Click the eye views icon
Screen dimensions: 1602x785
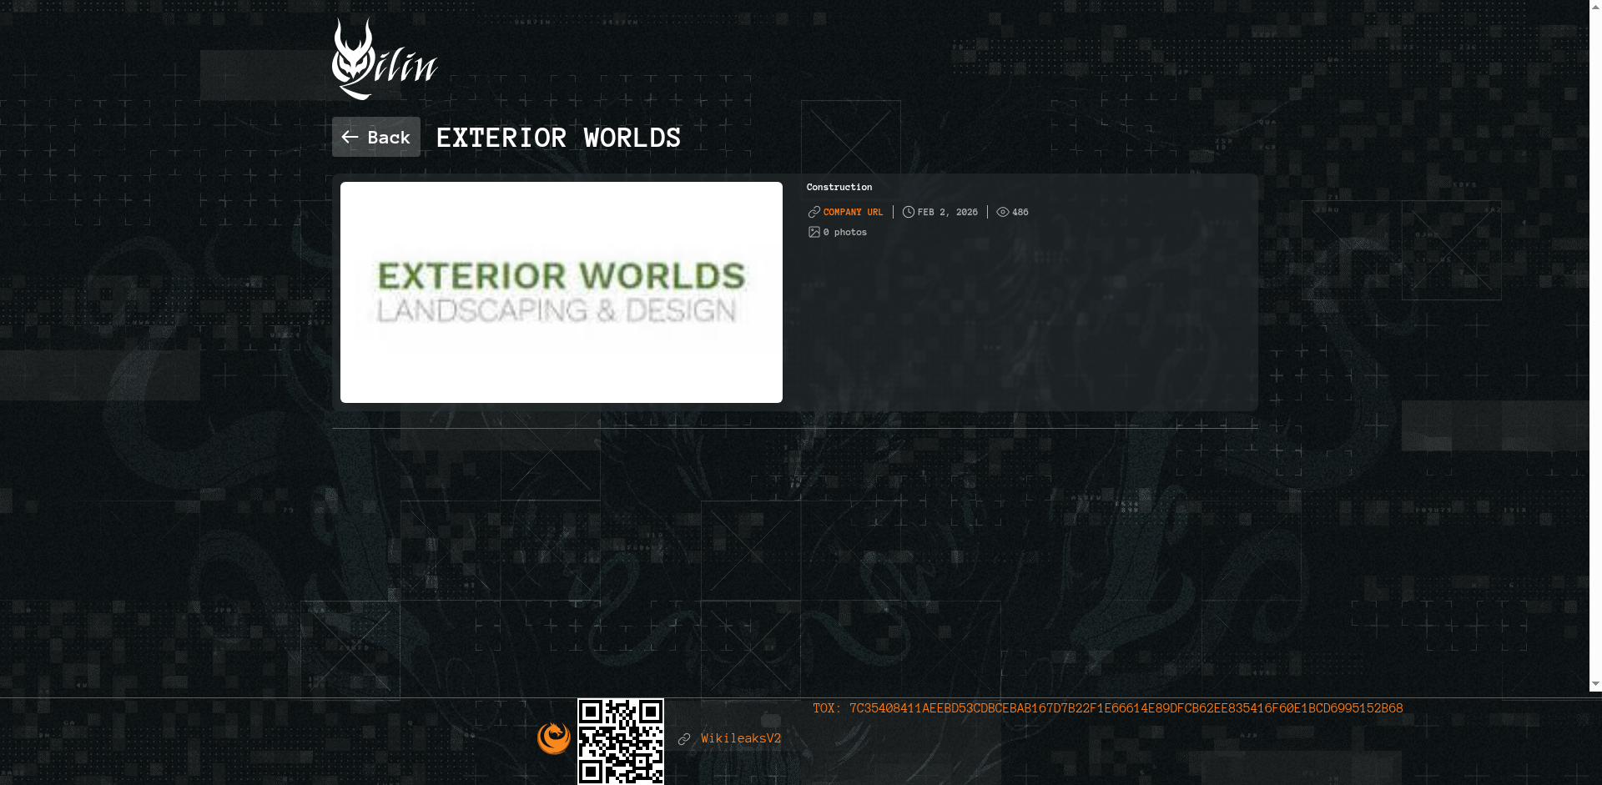(x=1002, y=212)
